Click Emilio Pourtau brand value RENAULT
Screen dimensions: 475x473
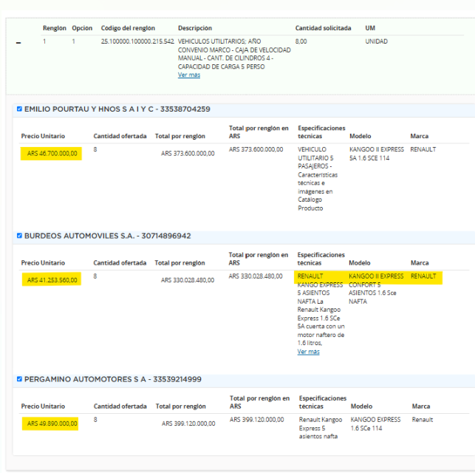pyautogui.click(x=423, y=149)
